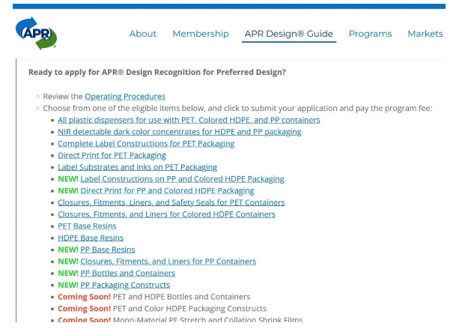The width and height of the screenshot is (474, 329).
Task: Open the About menu item
Action: pyautogui.click(x=143, y=34)
